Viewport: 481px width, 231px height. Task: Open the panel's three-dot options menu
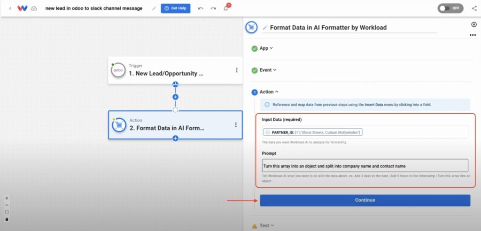click(x=473, y=35)
